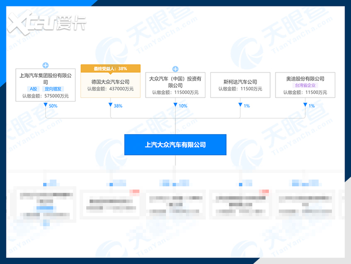Click 认缴金额 under 奥迪股份有限公司

305,93
